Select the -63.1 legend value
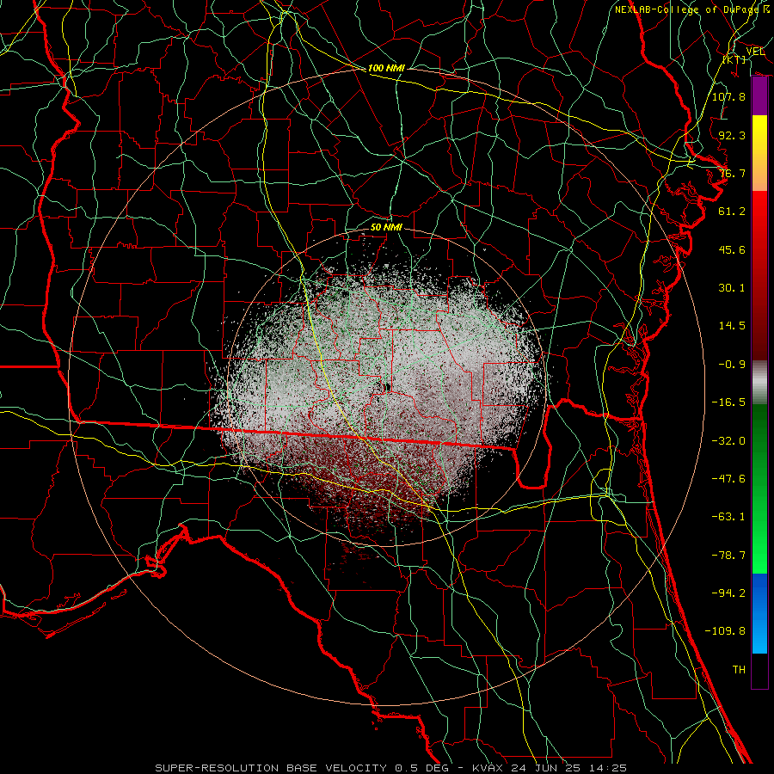The width and height of the screenshot is (774, 774). [728, 517]
